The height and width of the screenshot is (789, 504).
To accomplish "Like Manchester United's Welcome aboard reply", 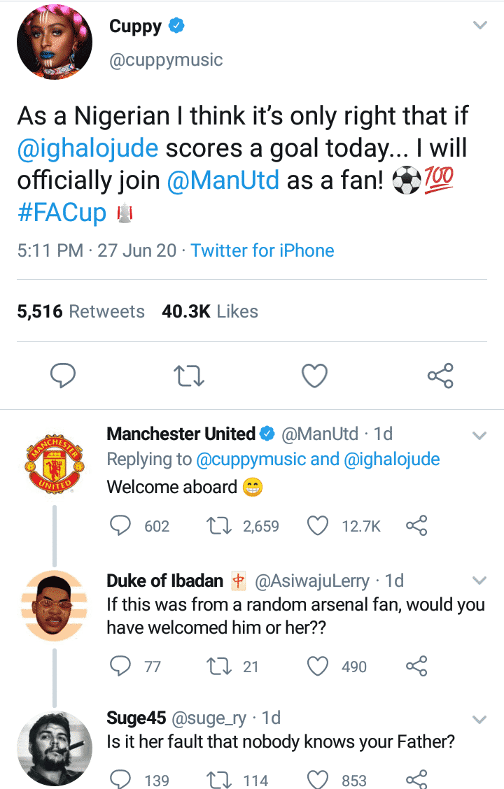I will [x=318, y=526].
